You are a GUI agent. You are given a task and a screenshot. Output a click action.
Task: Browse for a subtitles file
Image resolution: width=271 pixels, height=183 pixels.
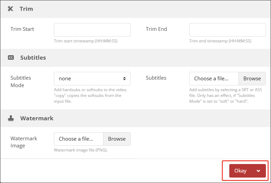[x=252, y=79]
